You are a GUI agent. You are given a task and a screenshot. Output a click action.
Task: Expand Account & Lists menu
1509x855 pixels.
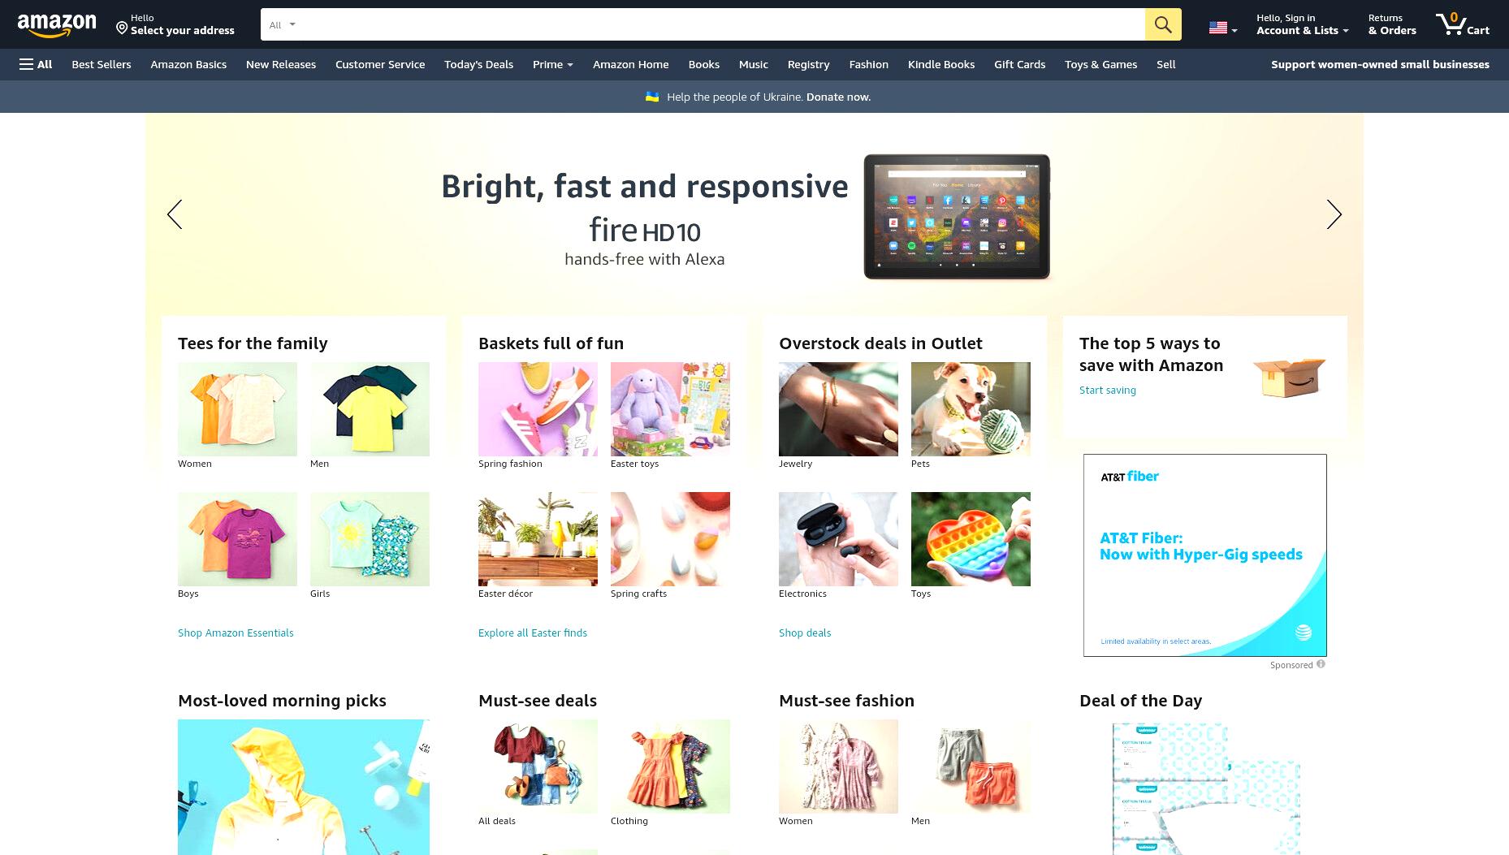click(x=1302, y=24)
